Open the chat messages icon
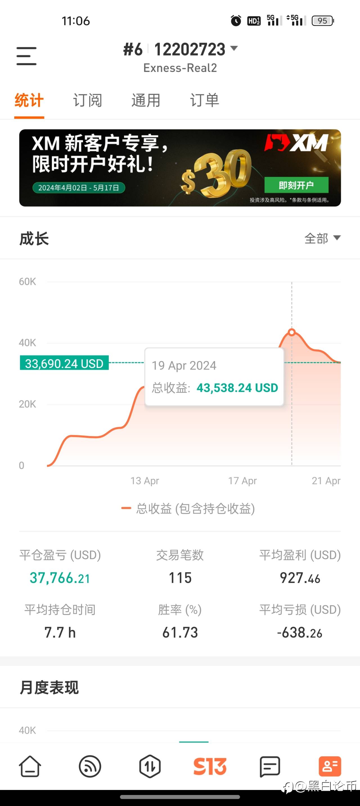The image size is (360, 806). coord(270,767)
